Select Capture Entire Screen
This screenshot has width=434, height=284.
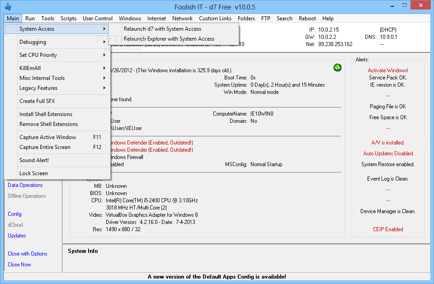pyautogui.click(x=57, y=147)
